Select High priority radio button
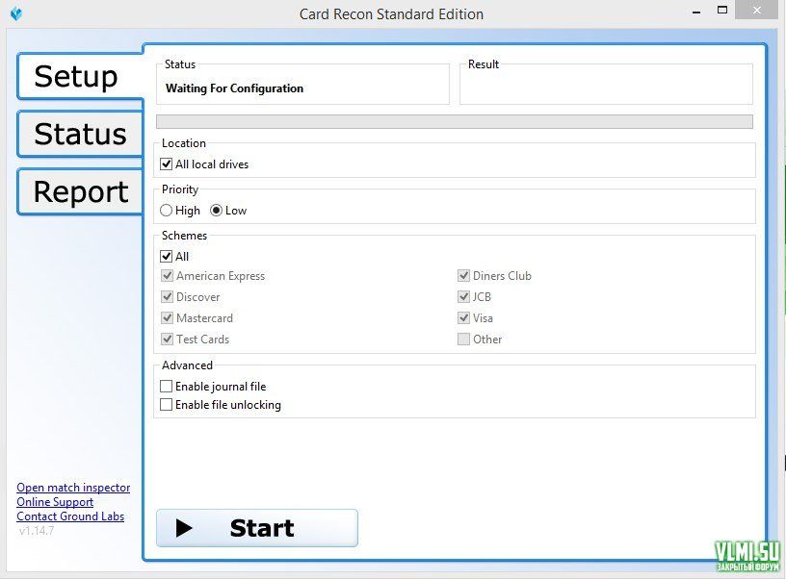This screenshot has width=786, height=579. click(x=167, y=211)
